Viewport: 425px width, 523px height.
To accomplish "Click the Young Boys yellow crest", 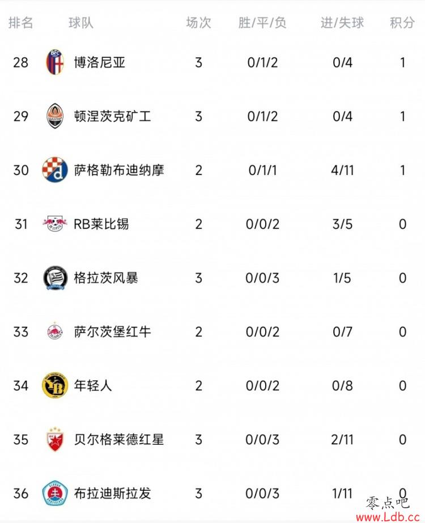I will [x=55, y=385].
